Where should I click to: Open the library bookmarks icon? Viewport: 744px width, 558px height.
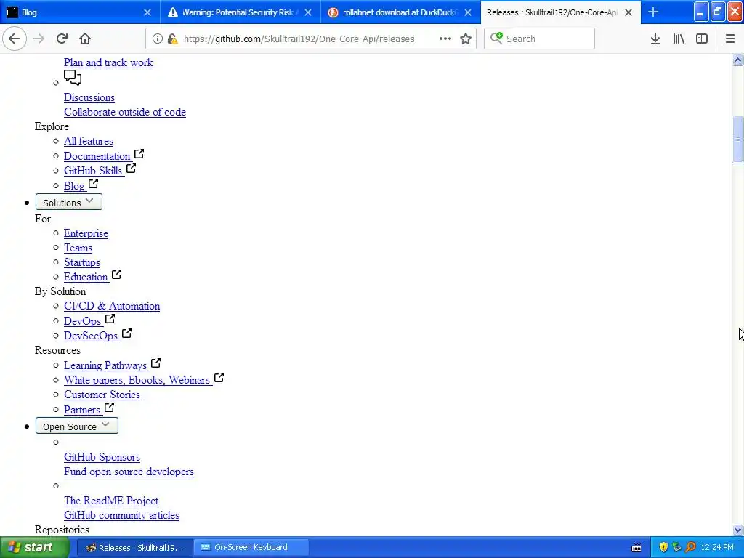[x=679, y=39]
